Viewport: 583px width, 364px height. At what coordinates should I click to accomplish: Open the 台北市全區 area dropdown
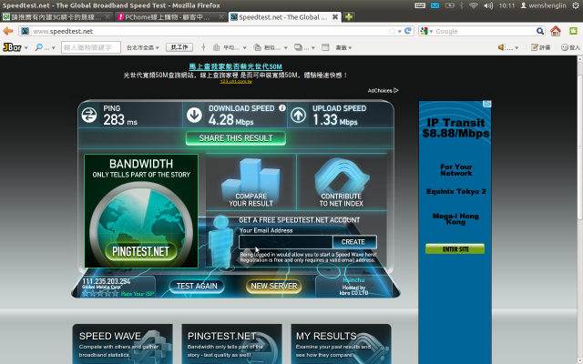[143, 47]
